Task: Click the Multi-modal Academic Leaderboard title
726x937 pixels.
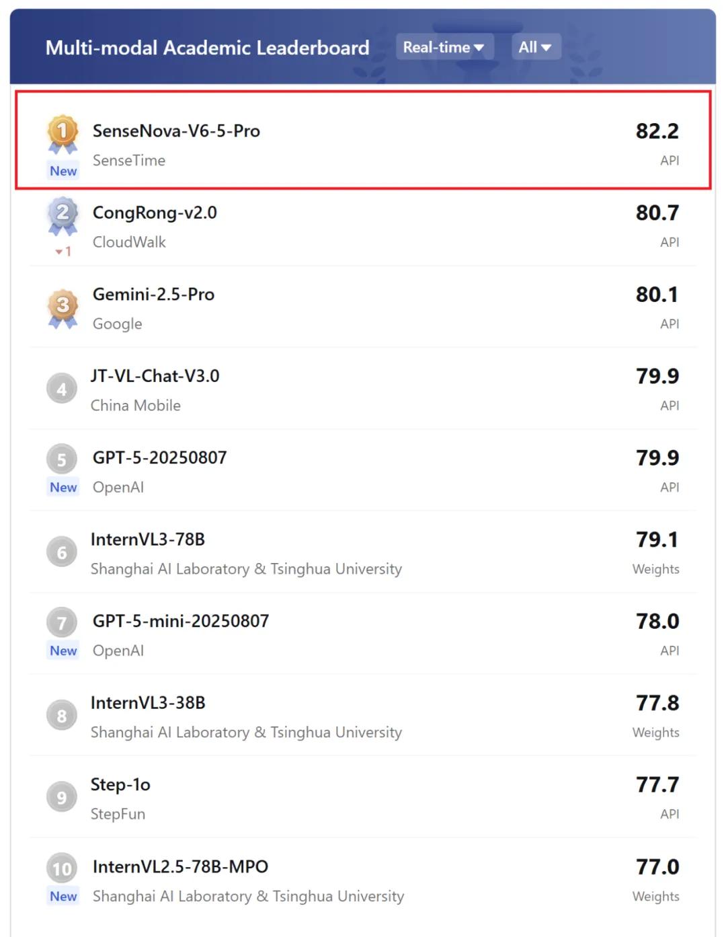Action: [208, 47]
